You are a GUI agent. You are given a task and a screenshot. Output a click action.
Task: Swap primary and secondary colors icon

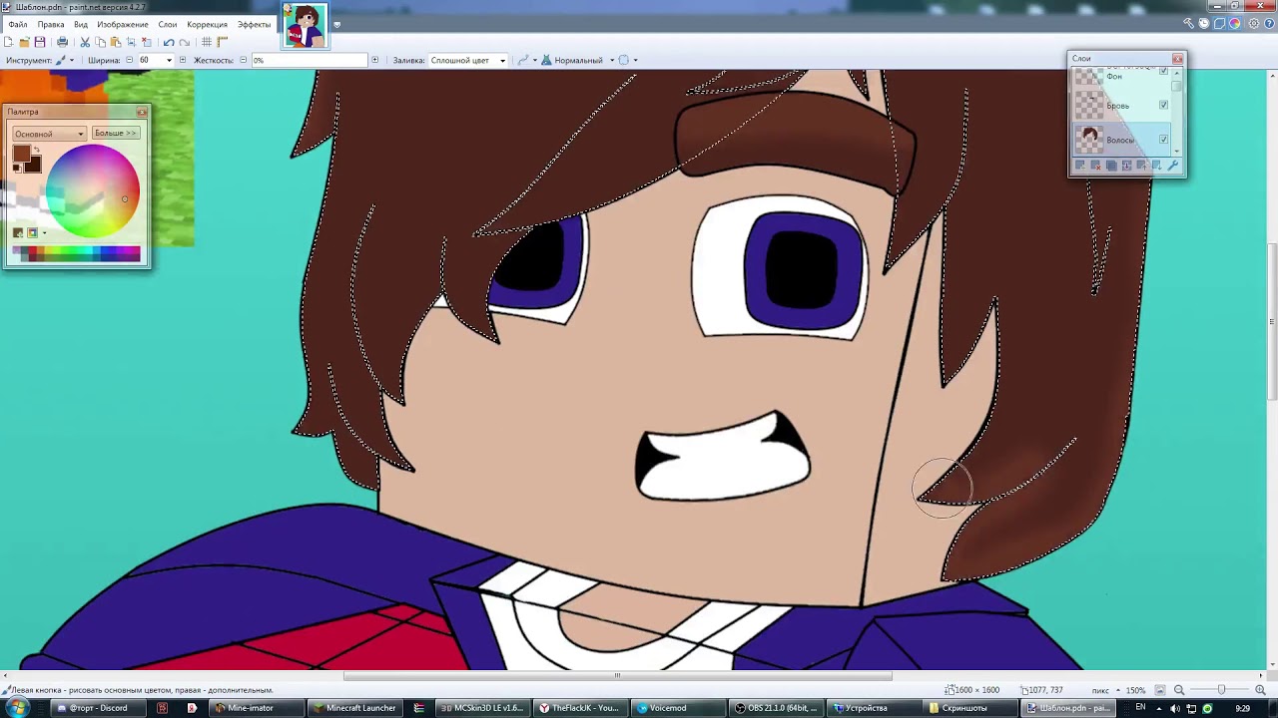[37, 150]
